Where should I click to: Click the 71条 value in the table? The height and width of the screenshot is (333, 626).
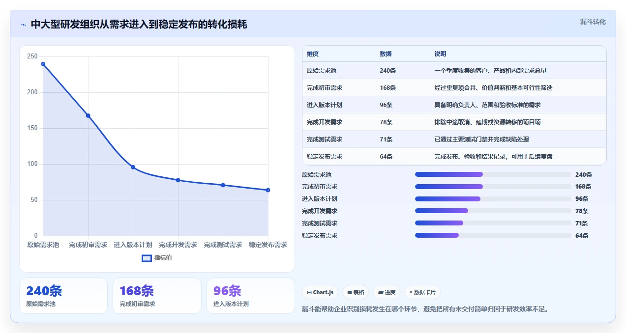click(x=386, y=139)
